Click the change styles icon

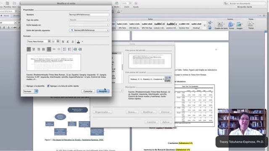(x=210, y=23)
